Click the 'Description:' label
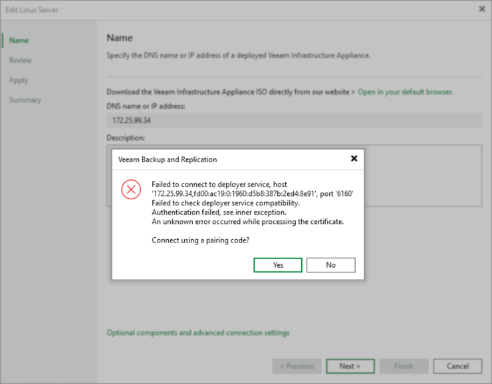Screen dimensions: 492x384 point(126,138)
